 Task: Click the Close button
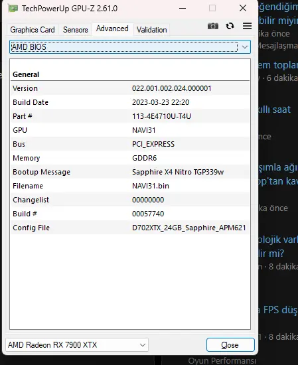tap(230, 344)
